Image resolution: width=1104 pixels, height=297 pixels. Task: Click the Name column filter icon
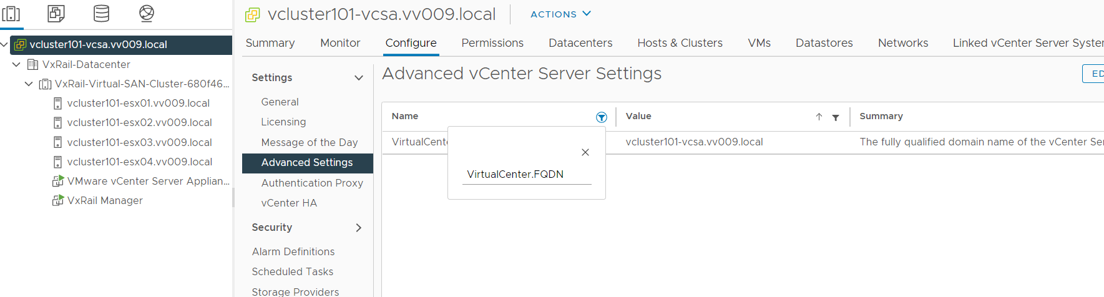tap(601, 117)
